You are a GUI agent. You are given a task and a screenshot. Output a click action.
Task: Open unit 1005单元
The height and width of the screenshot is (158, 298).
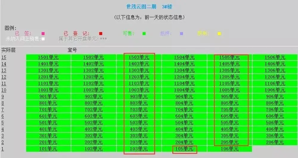pos(229,90)
